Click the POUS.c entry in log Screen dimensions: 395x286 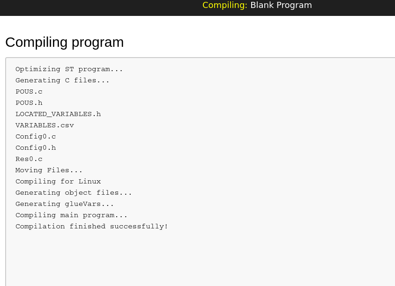click(x=29, y=92)
